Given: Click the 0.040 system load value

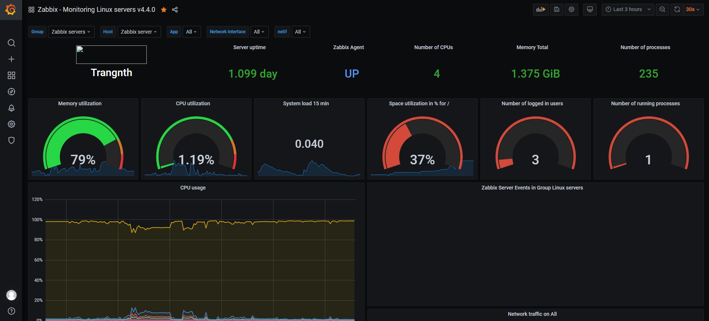Looking at the screenshot, I should (309, 144).
